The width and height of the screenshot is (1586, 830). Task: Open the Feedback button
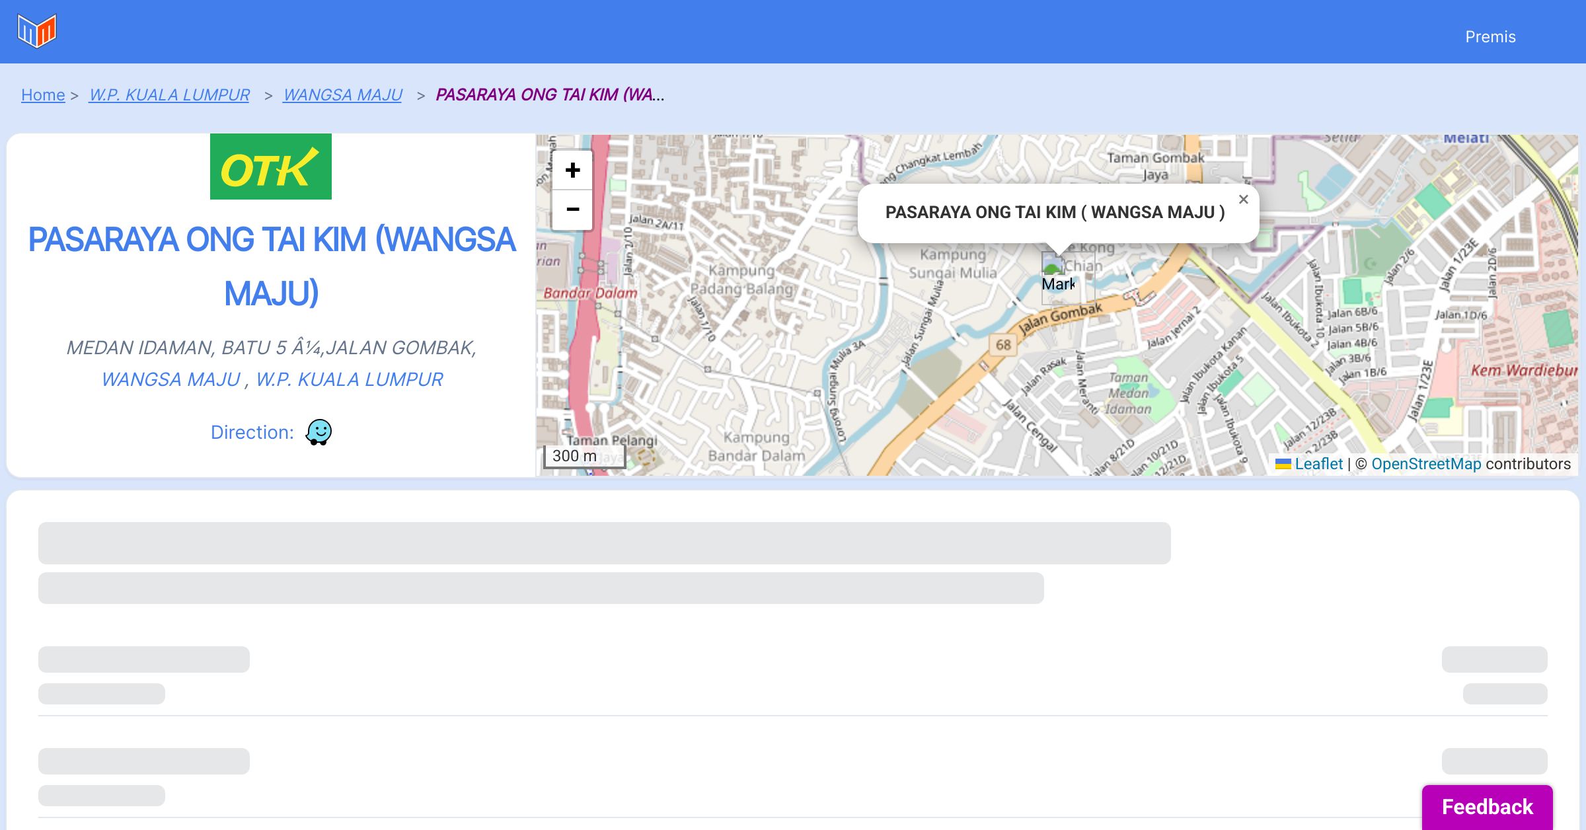pos(1487,807)
